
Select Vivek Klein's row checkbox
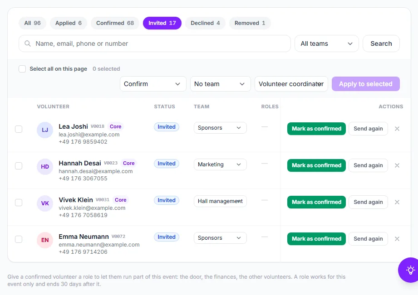point(19,203)
